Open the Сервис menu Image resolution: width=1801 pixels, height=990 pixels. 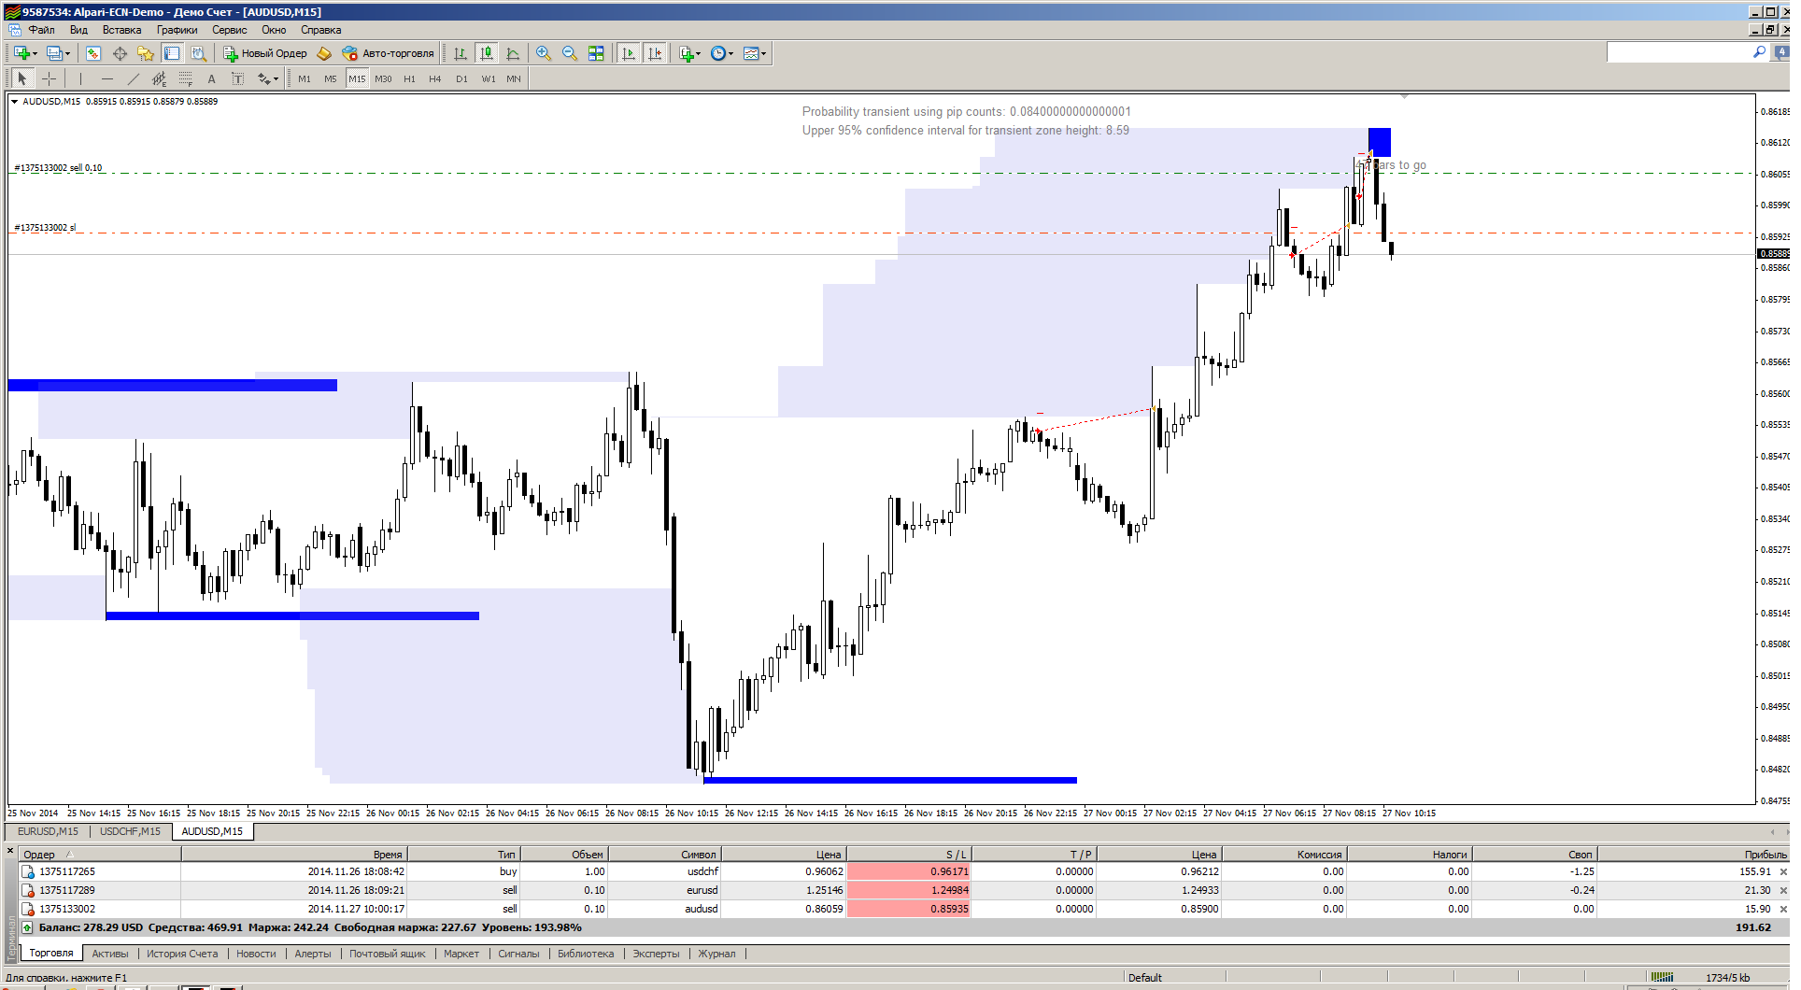pyautogui.click(x=229, y=30)
